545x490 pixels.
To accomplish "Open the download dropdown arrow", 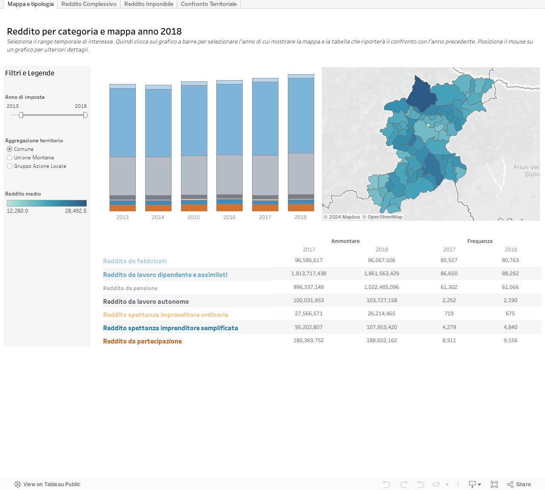I will point(479,484).
